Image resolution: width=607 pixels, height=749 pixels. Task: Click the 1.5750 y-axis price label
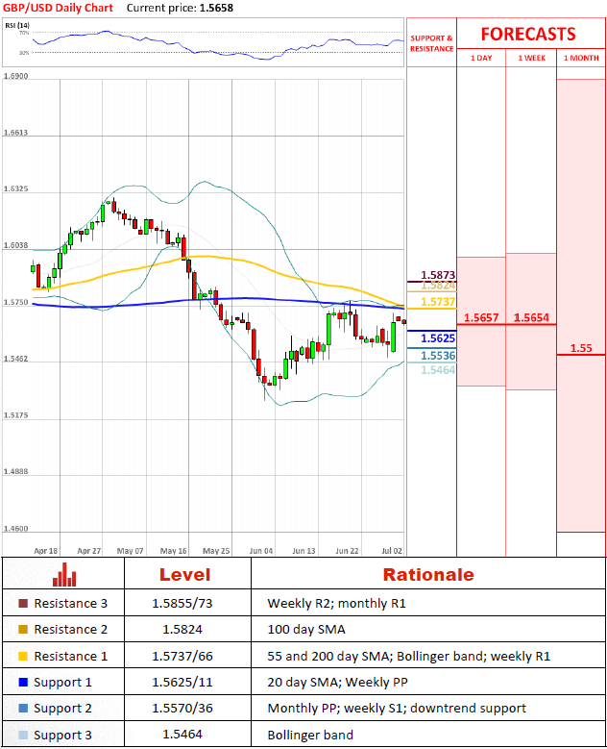coord(15,302)
